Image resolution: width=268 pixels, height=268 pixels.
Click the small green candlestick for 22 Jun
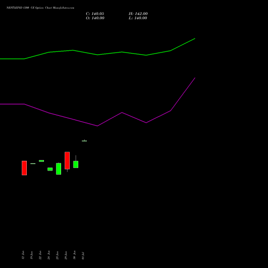[41, 161]
